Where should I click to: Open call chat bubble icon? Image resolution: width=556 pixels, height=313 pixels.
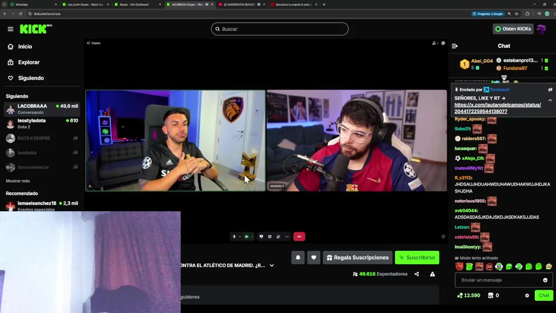point(443,43)
